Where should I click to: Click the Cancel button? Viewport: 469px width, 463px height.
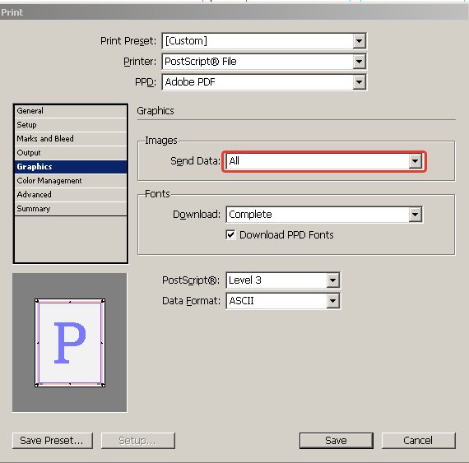(419, 441)
